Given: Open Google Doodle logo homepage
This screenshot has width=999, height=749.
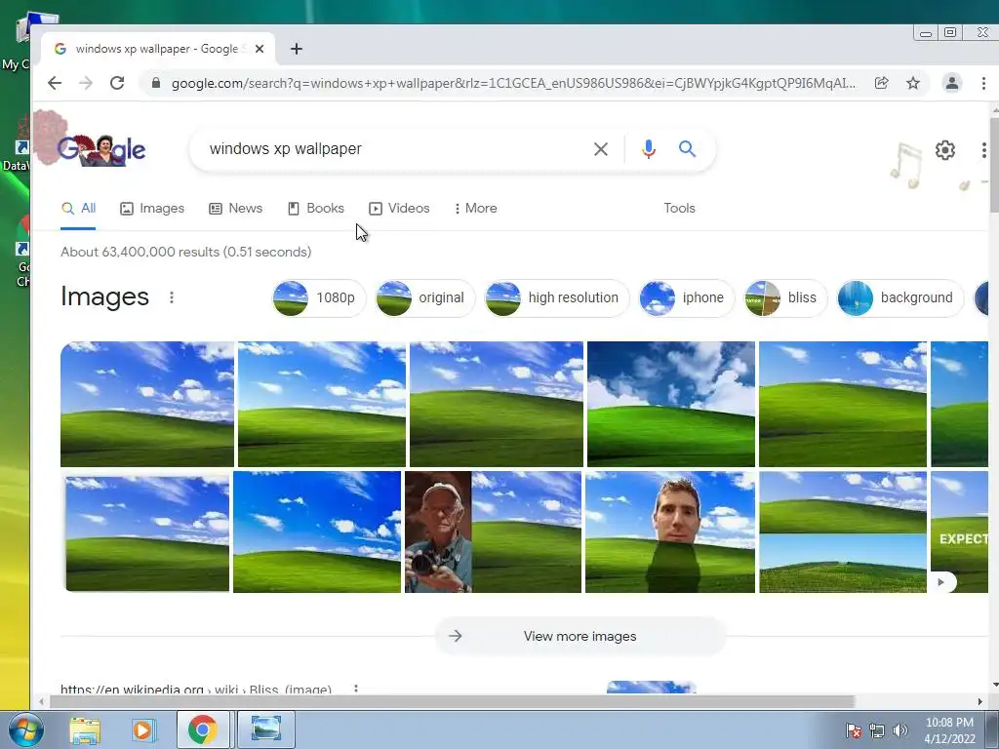Looking at the screenshot, I should (x=101, y=149).
